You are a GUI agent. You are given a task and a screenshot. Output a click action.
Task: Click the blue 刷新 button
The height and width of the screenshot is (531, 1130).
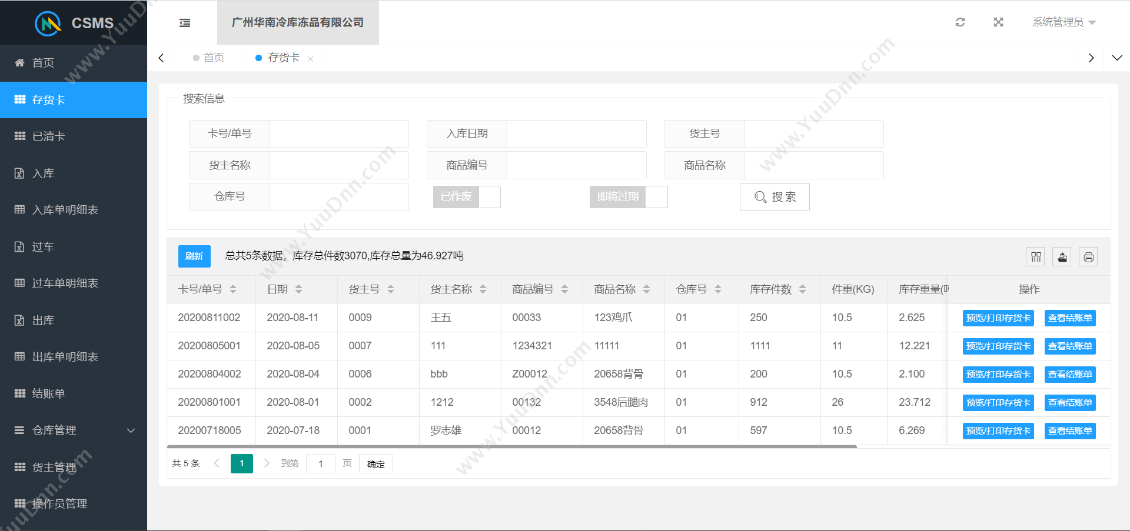(194, 256)
